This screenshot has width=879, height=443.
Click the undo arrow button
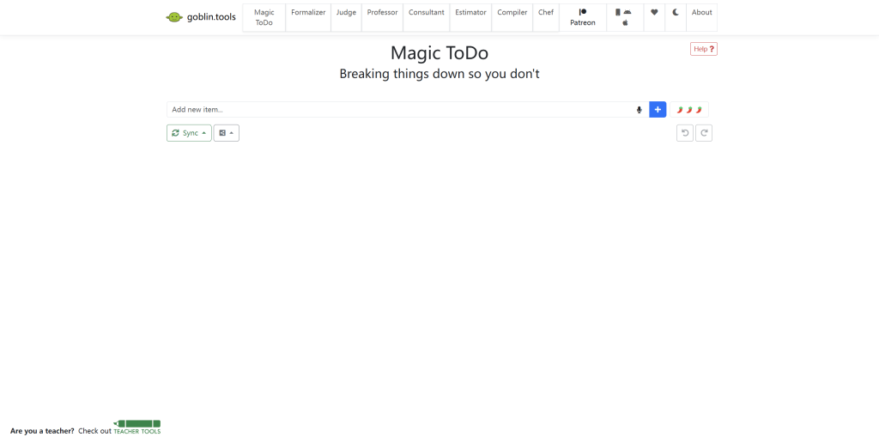[685, 133]
